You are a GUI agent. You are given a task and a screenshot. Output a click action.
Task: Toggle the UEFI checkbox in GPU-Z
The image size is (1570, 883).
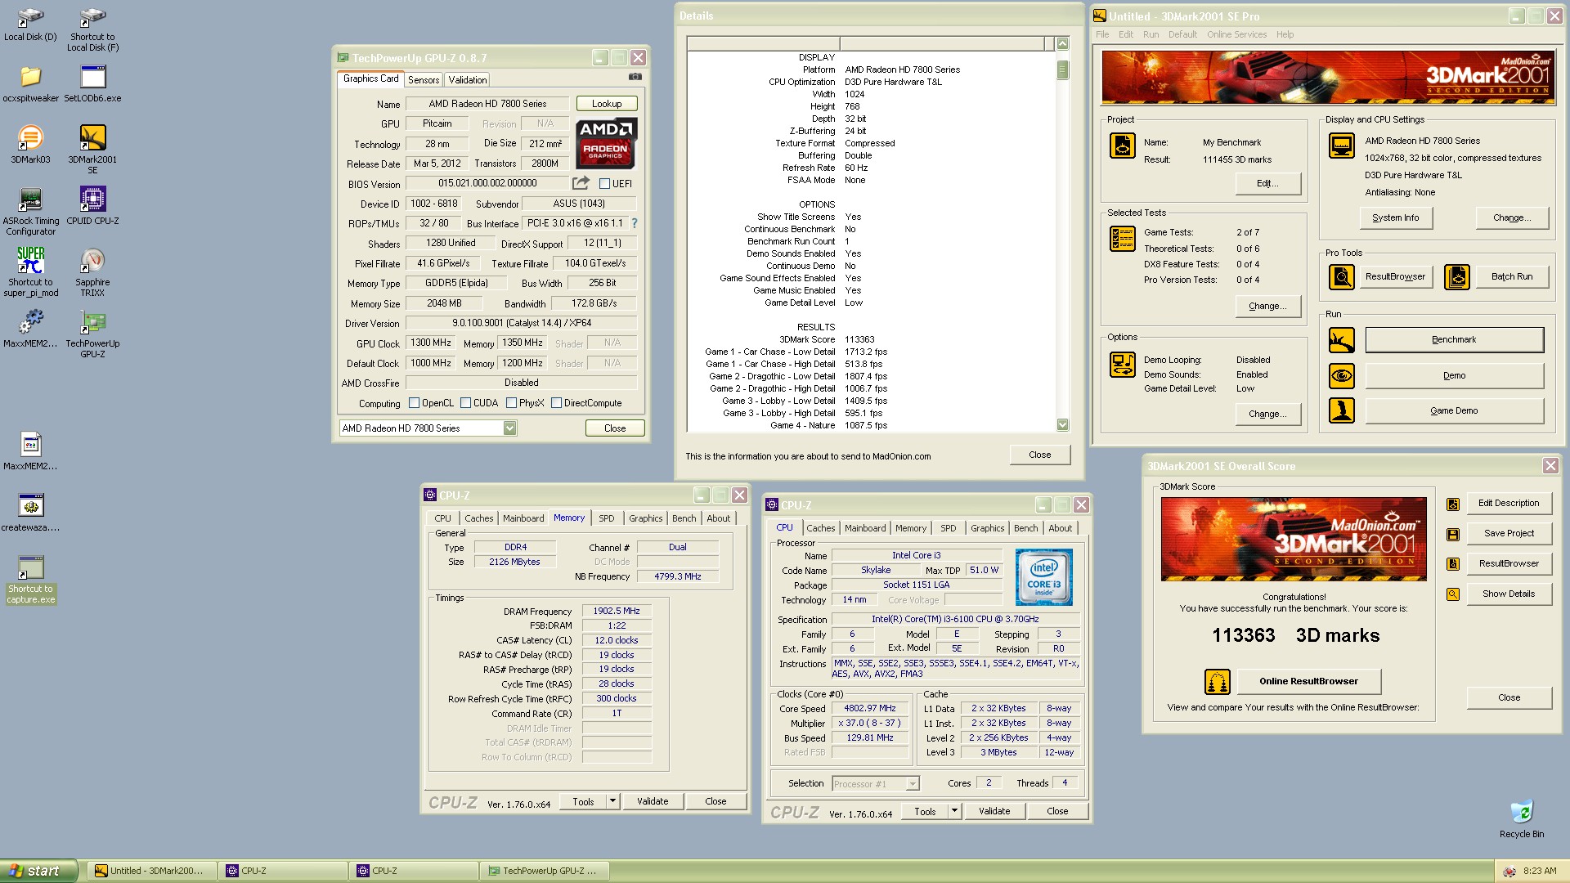click(604, 184)
